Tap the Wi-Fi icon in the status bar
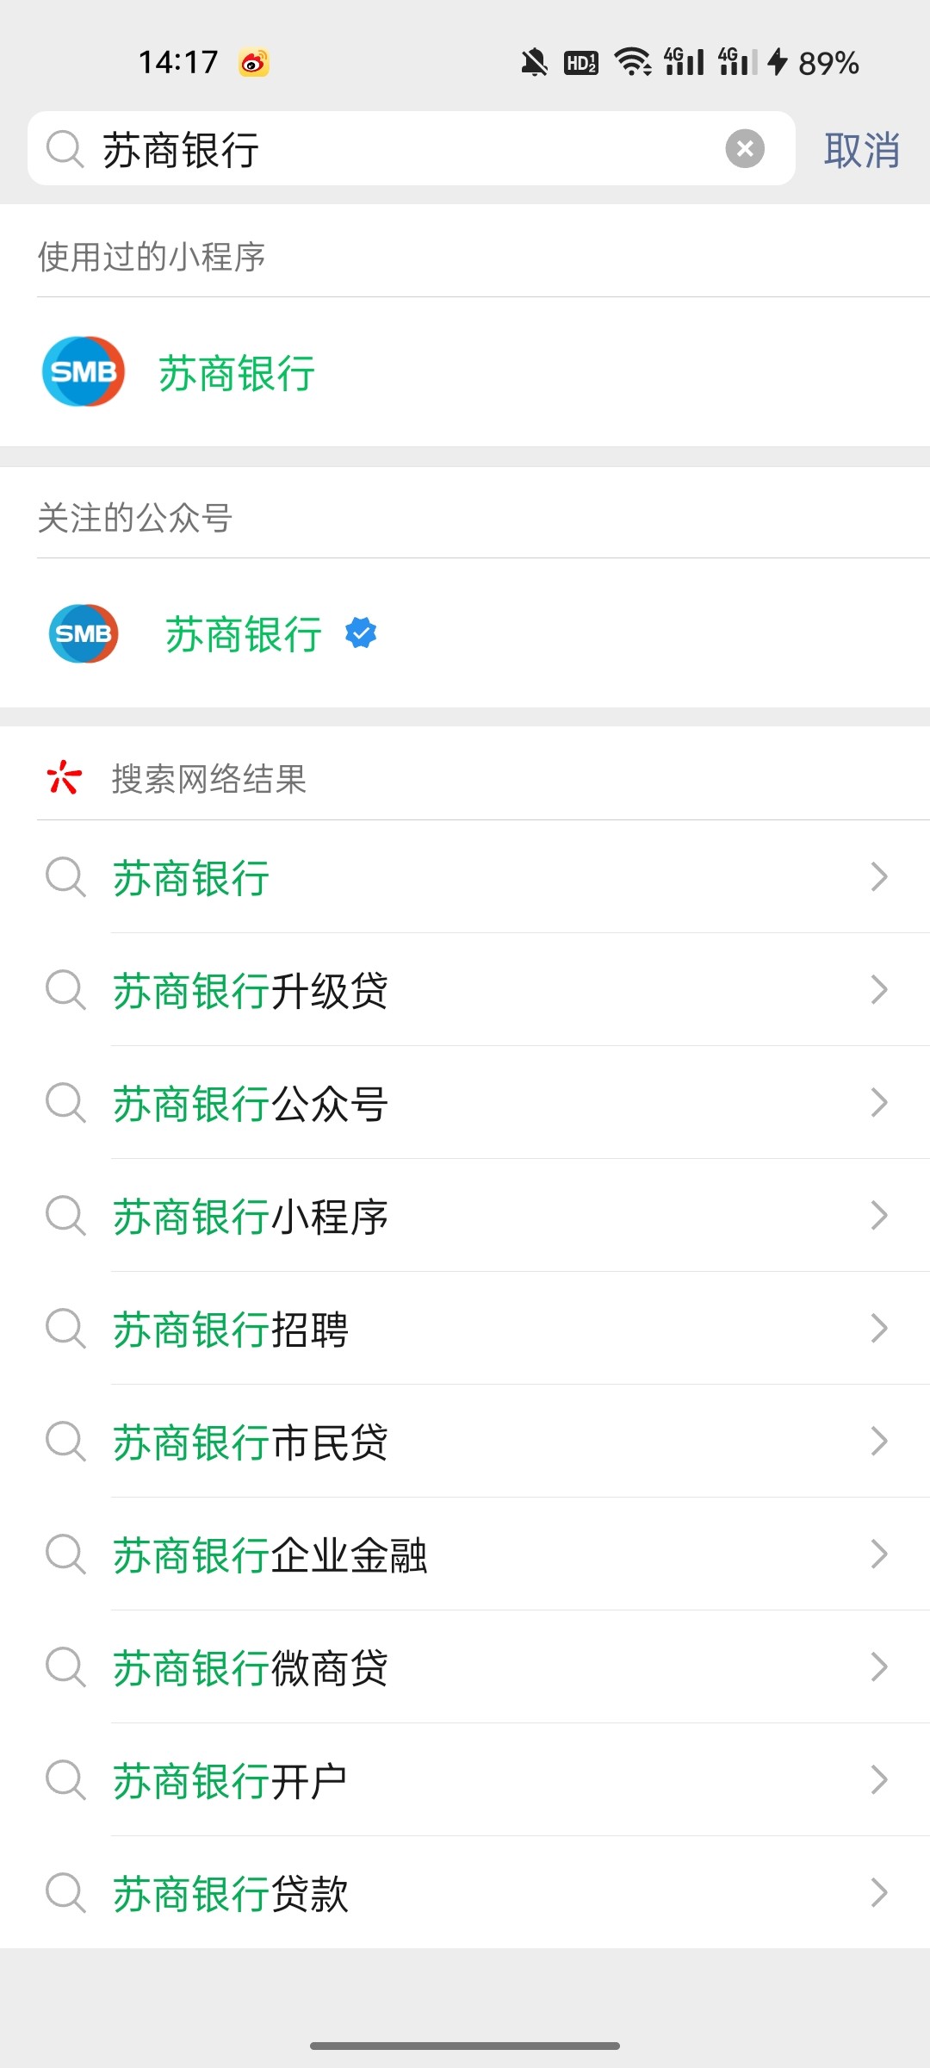The image size is (930, 2068). click(x=633, y=62)
